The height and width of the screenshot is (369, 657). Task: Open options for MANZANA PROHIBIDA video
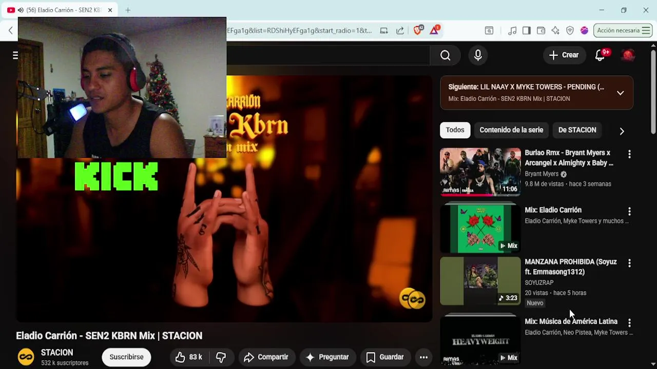pos(629,263)
